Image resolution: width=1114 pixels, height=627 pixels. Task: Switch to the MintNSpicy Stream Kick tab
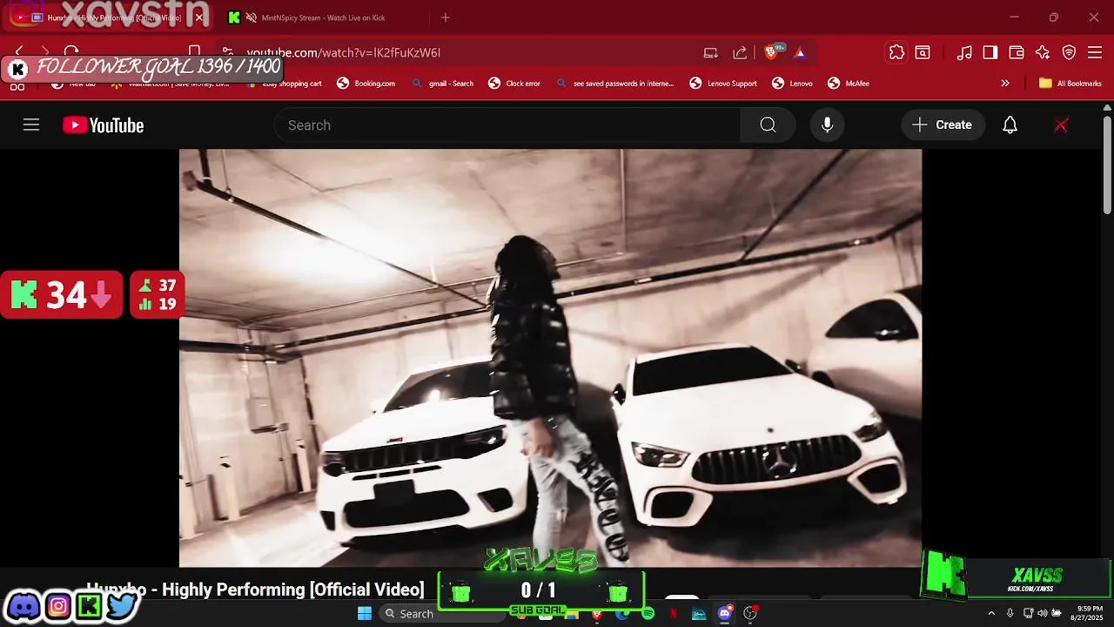click(324, 17)
